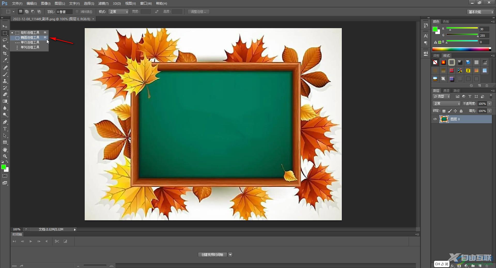Image resolution: width=496 pixels, height=268 pixels.
Task: Open the 基本功能 workspace dropdown
Action: click(x=481, y=12)
